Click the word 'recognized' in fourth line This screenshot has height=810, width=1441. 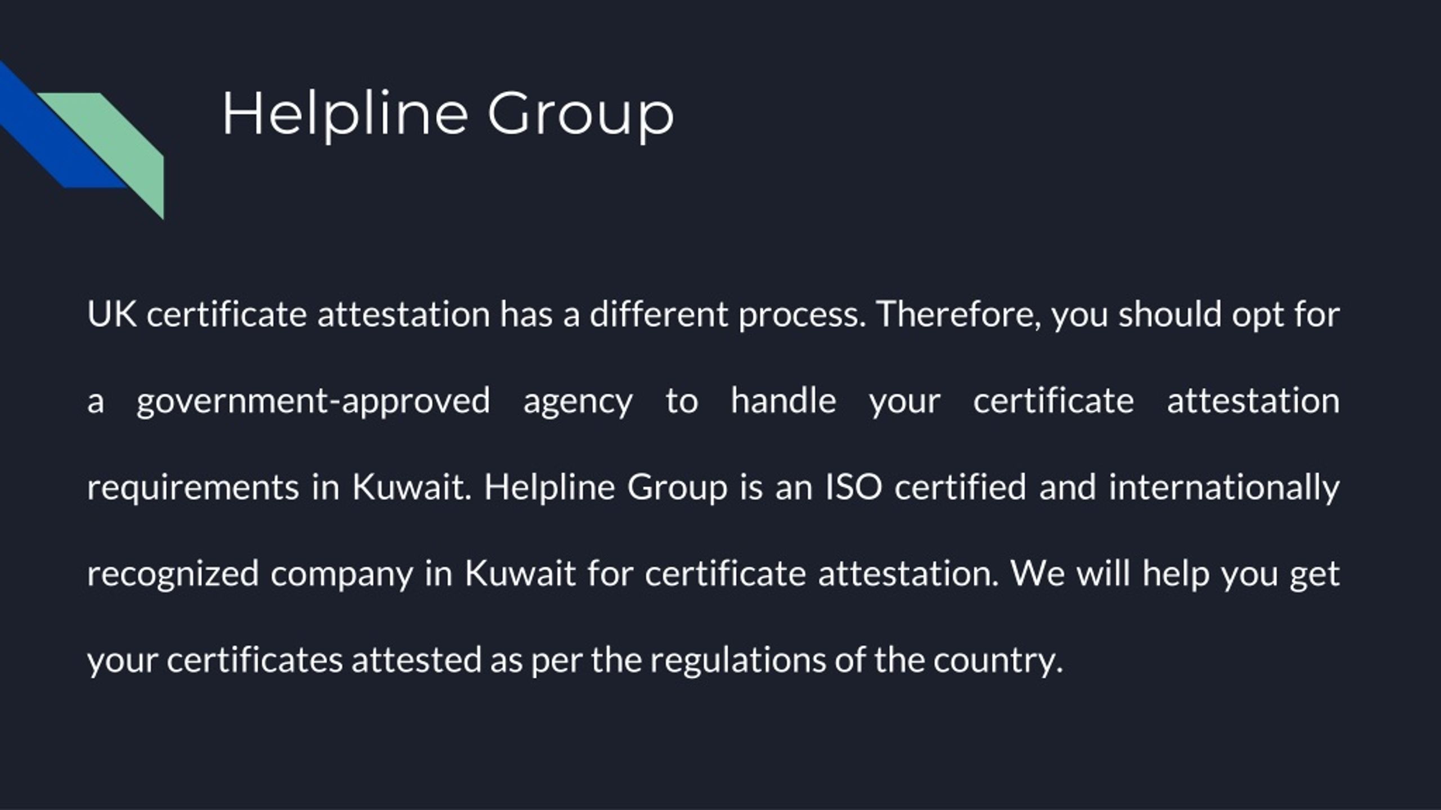click(172, 575)
